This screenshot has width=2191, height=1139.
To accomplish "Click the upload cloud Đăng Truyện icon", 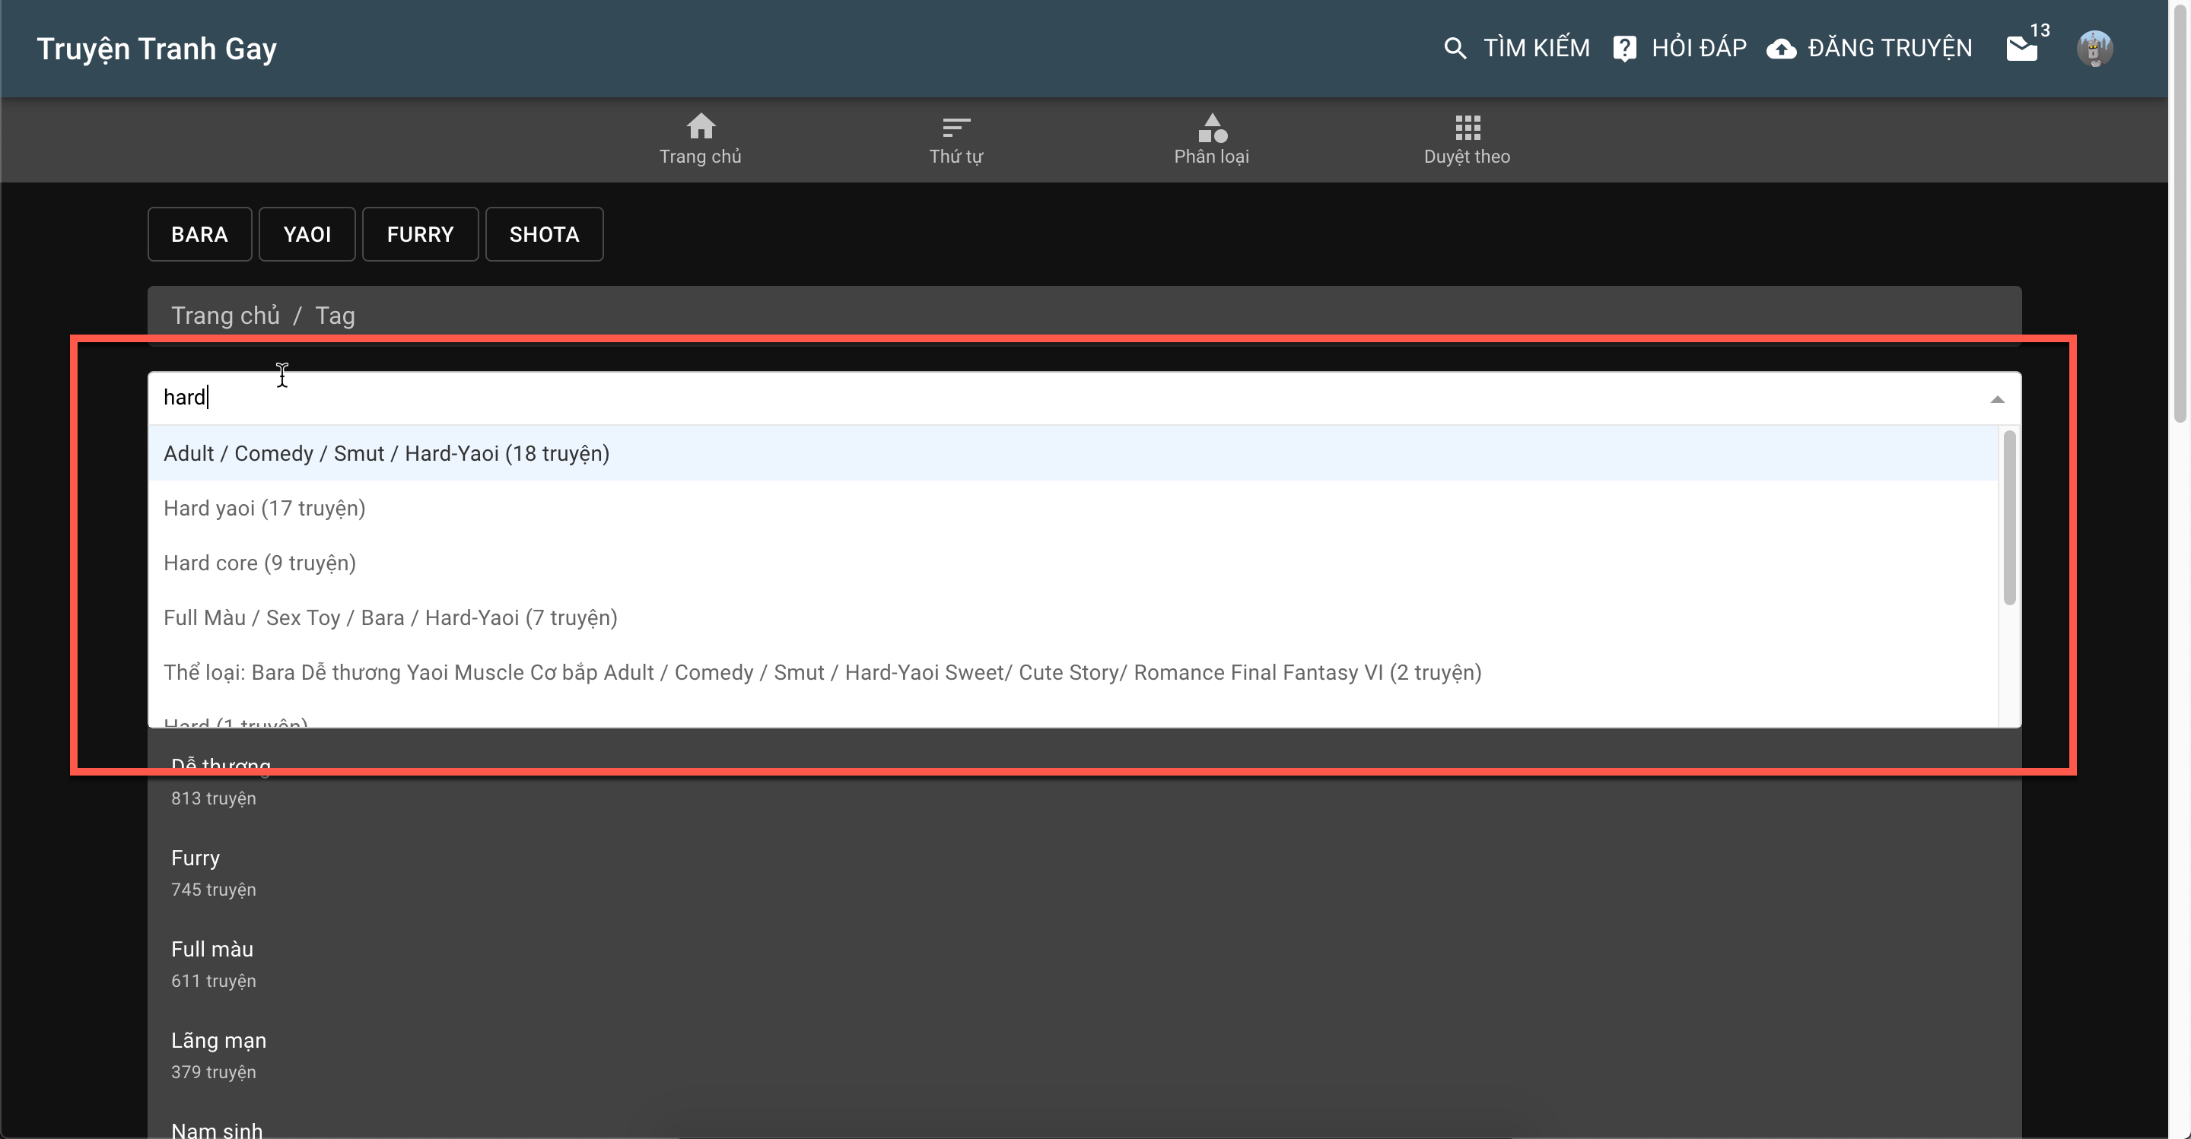I will click(1781, 49).
